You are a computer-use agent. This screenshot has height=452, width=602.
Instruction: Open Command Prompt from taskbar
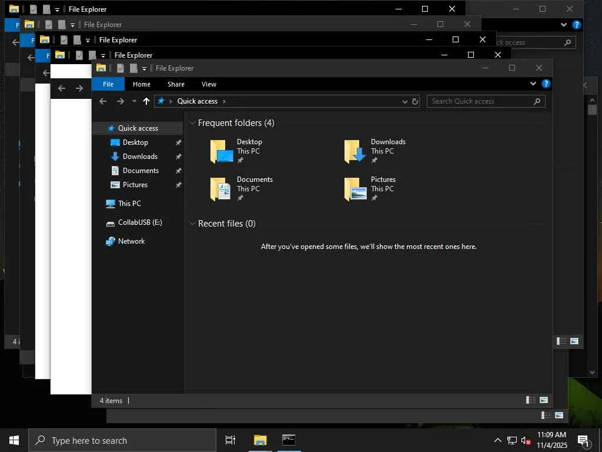[289, 440]
